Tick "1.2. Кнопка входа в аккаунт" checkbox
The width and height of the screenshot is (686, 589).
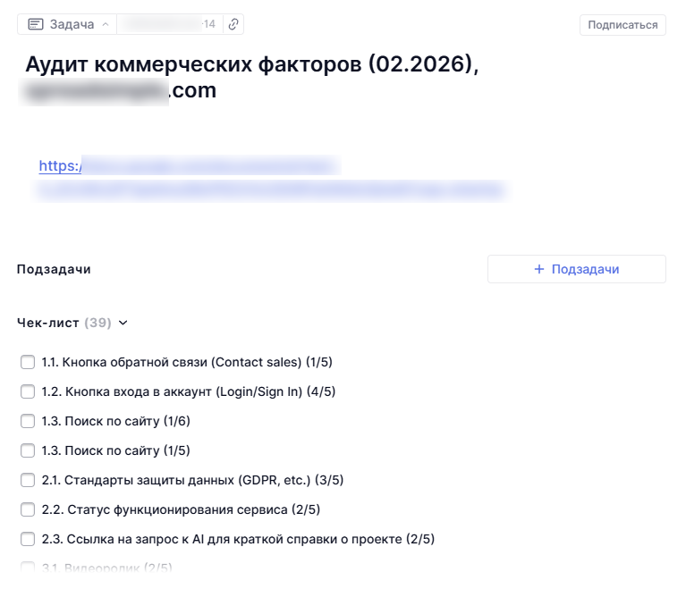coord(28,391)
